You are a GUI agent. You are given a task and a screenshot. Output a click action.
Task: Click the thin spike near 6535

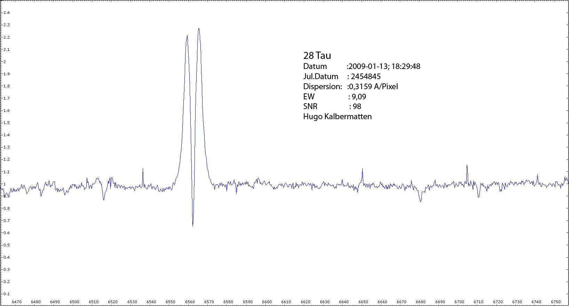pyautogui.click(x=143, y=169)
